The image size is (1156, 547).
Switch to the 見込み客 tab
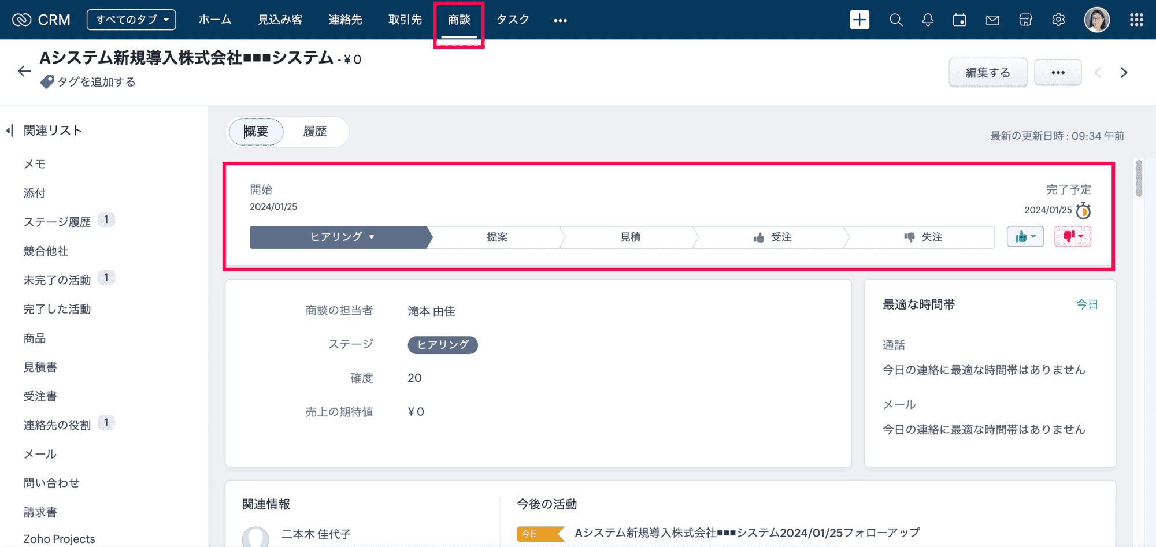(x=280, y=20)
